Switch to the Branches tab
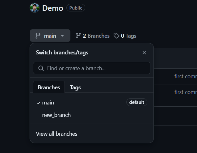The width and height of the screenshot is (197, 153). tap(49, 87)
